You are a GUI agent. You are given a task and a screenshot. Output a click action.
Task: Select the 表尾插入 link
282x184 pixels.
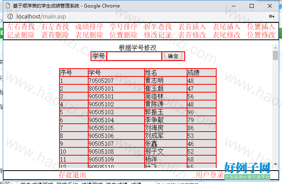(x=226, y=27)
